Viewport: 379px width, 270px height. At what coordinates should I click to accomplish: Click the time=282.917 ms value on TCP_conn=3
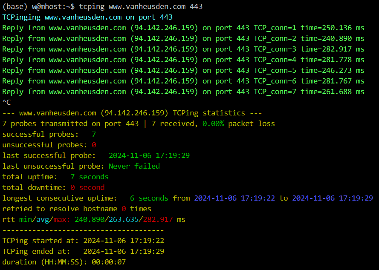333,49
